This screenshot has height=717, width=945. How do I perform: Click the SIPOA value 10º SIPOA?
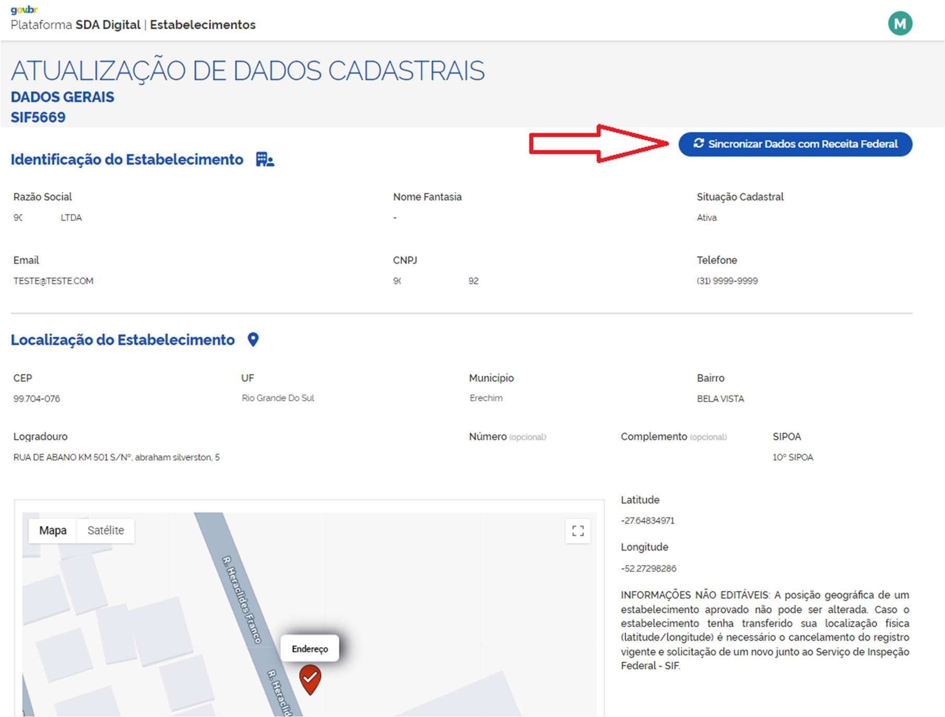click(x=793, y=458)
